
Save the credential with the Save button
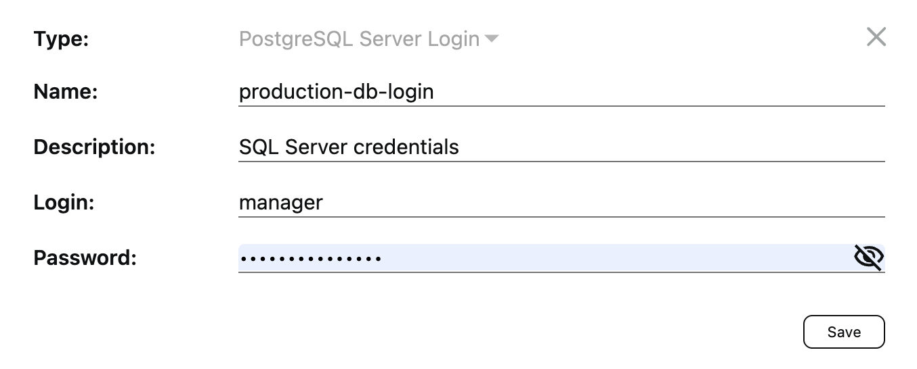point(843,332)
